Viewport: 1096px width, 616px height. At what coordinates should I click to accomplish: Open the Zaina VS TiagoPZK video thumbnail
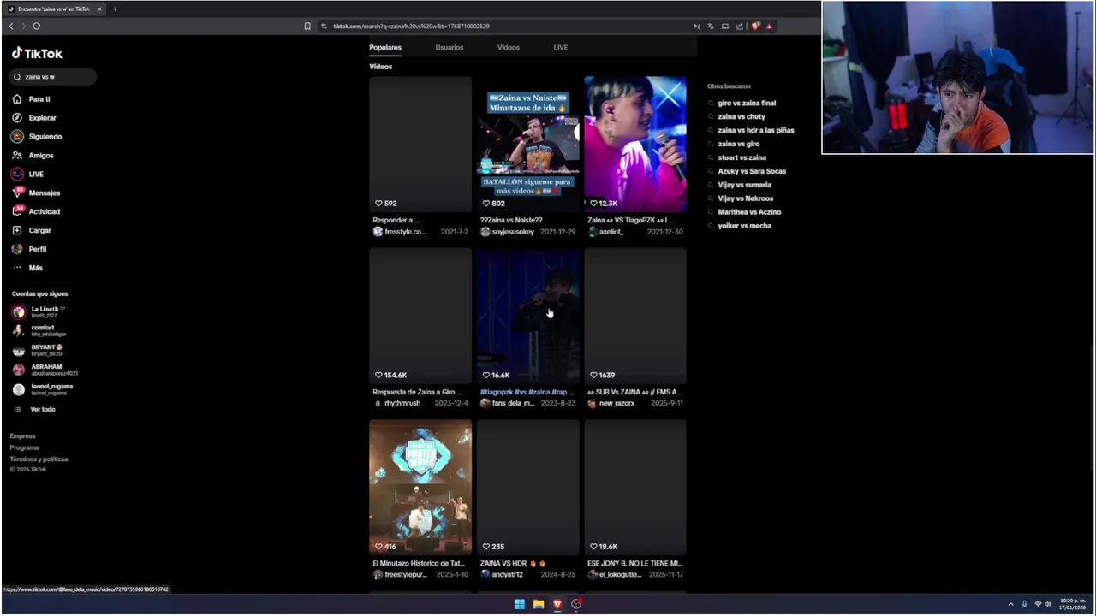[x=635, y=145]
